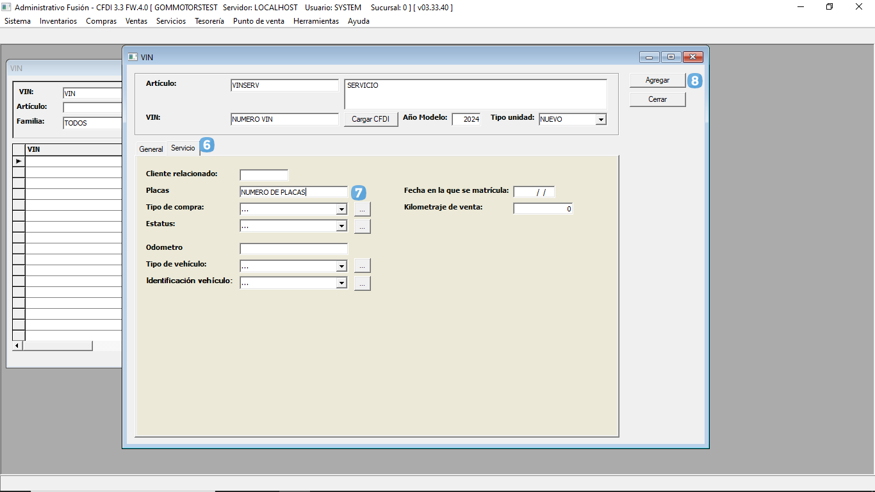
Task: Maximize the VIN dialog window
Action: 671,57
